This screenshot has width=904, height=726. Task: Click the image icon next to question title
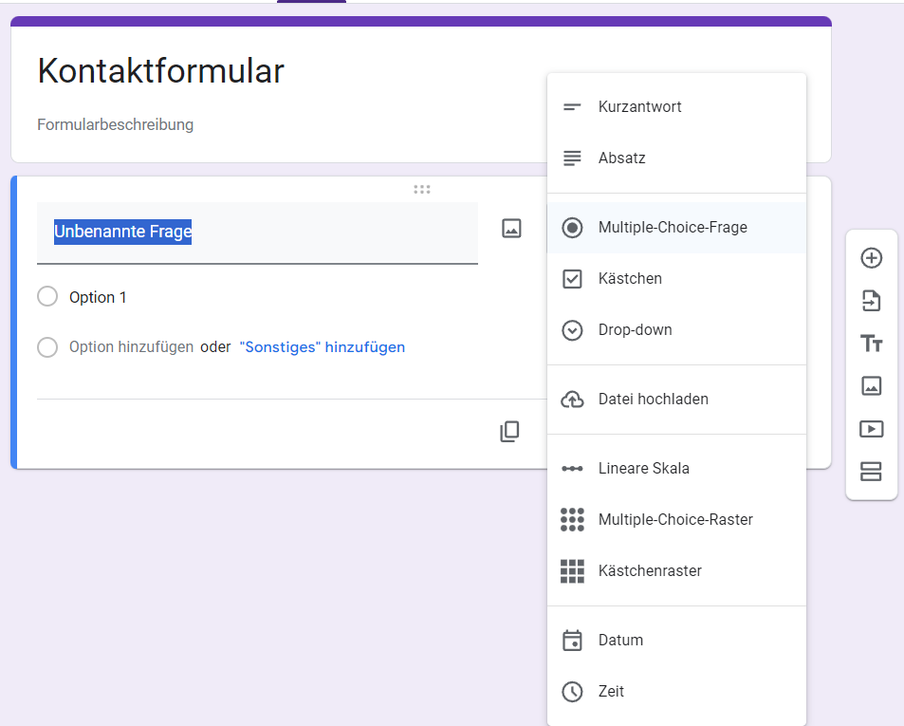[511, 229]
